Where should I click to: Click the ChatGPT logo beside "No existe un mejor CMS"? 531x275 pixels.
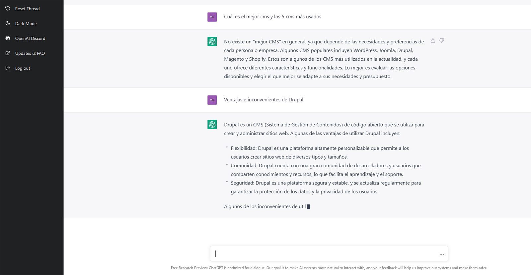(x=212, y=41)
